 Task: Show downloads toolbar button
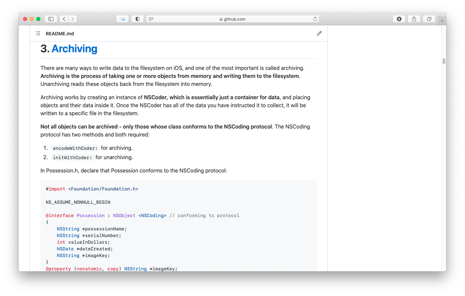[x=399, y=19]
